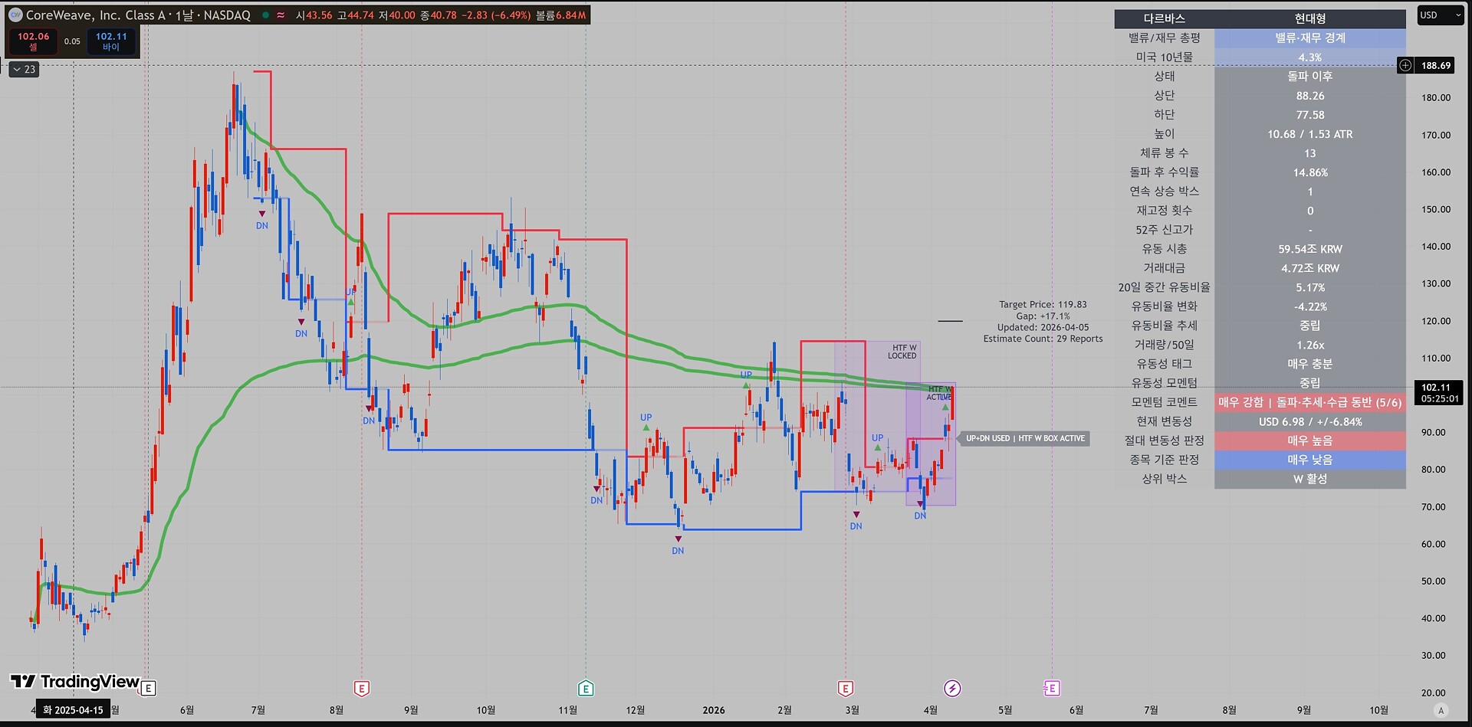Open the USD currency dropdown
The height and width of the screenshot is (727, 1472).
[1439, 15]
